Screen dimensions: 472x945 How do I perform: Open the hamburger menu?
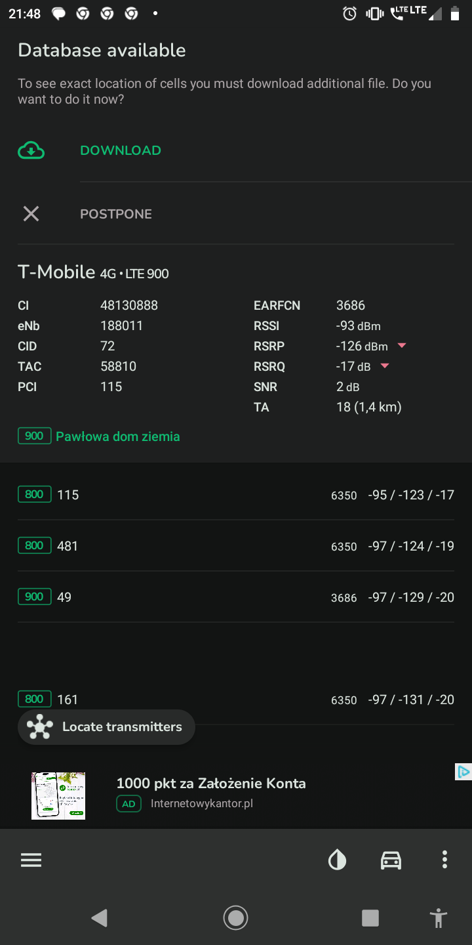(x=31, y=860)
